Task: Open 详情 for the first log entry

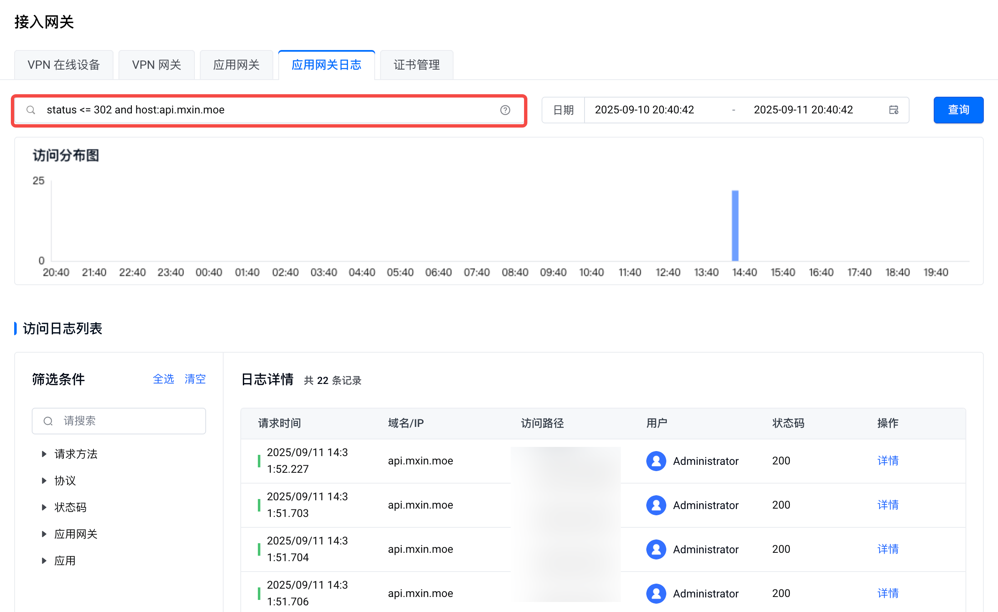Action: coord(887,461)
